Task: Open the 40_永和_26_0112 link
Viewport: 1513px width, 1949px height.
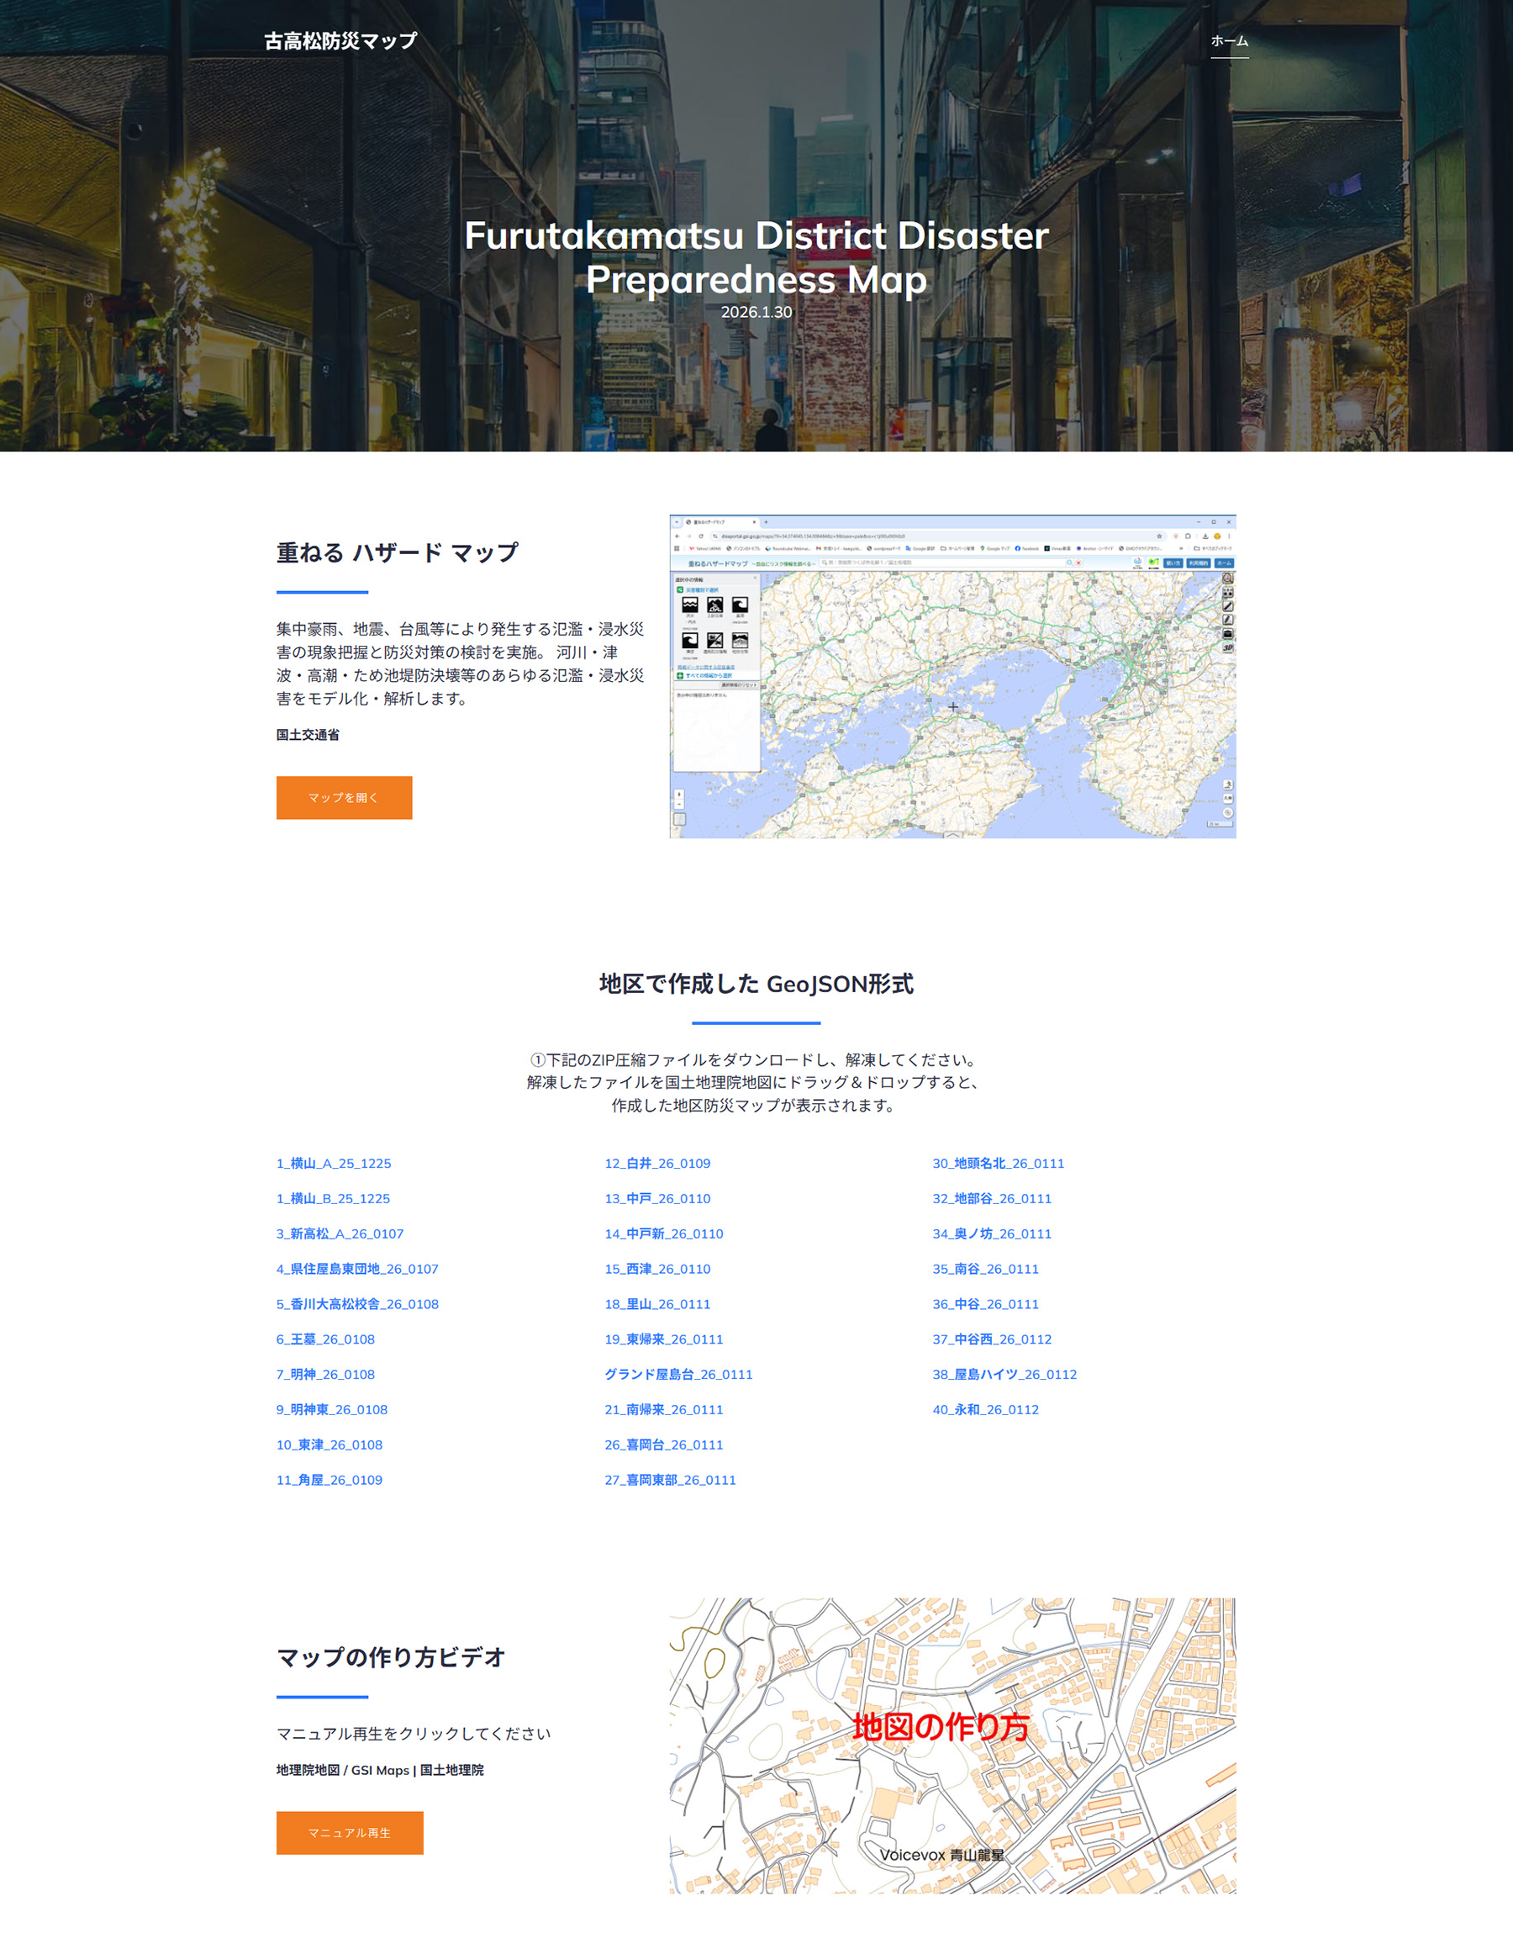Action: pyautogui.click(x=985, y=1409)
